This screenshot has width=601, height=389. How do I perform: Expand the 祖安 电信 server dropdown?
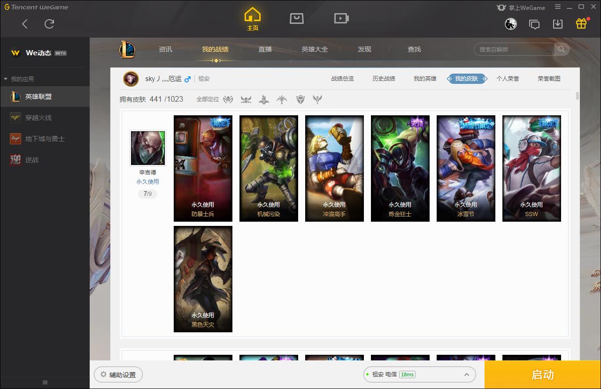tap(419, 374)
